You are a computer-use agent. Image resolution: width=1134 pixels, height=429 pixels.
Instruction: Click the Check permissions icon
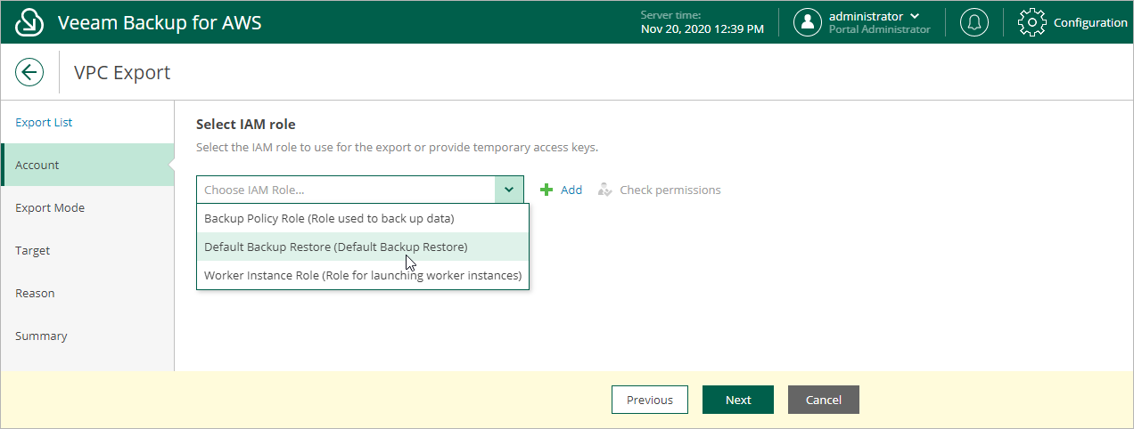click(x=605, y=190)
